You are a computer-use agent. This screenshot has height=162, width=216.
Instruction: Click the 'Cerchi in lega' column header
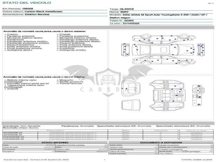[x=197, y=131]
